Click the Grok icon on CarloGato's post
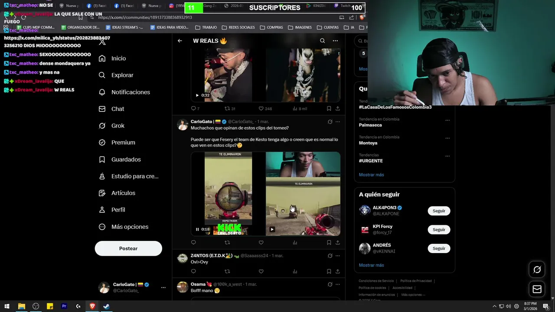The image size is (555, 312). 330,122
